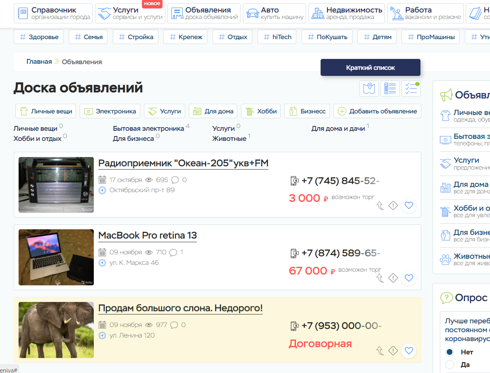The width and height of the screenshot is (490, 373).
Task: Open the radio receiver photo thumbnail
Action: [x=56, y=185]
